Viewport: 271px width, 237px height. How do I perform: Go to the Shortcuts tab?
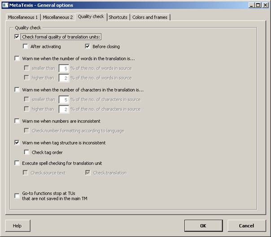click(118, 18)
